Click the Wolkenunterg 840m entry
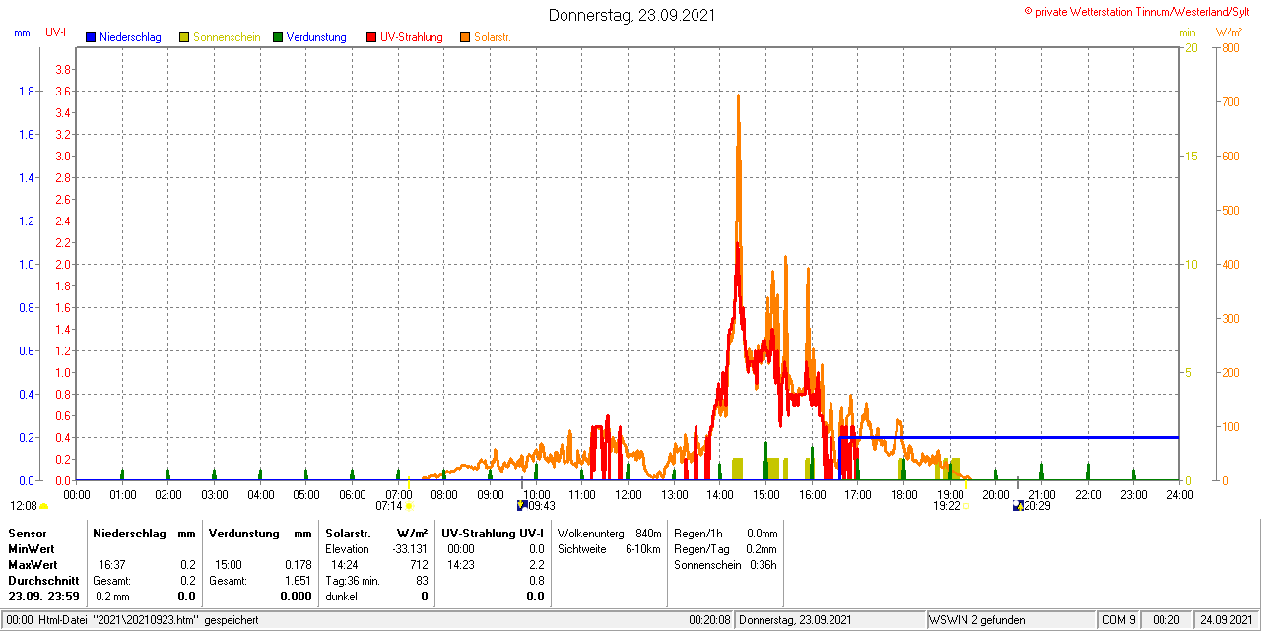This screenshot has height=631, width=1261. [609, 533]
